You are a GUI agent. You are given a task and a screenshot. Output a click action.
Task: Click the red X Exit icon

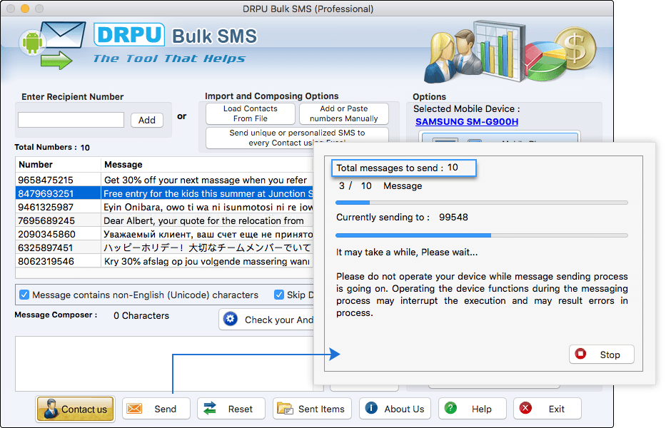(525, 408)
